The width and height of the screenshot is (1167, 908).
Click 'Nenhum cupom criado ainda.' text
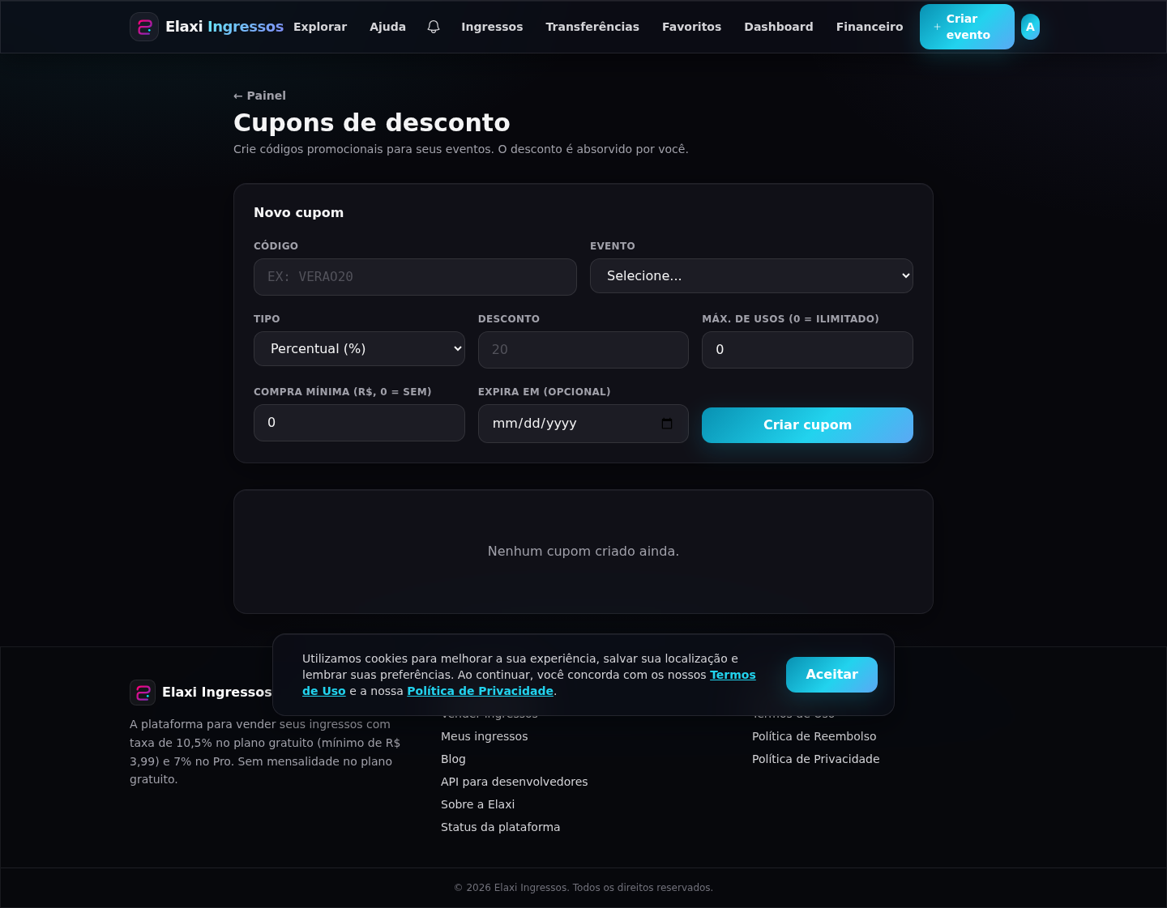[x=583, y=552]
